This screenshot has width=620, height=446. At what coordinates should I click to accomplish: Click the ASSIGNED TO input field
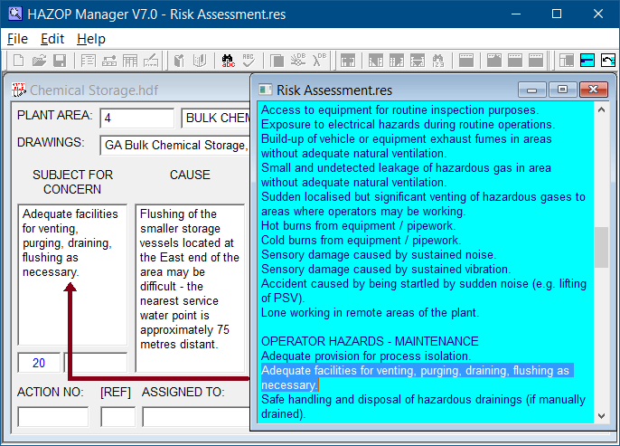click(196, 417)
